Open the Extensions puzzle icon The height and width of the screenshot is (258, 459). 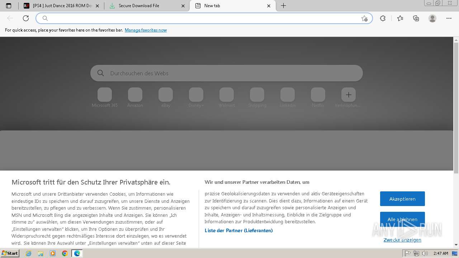(x=383, y=18)
